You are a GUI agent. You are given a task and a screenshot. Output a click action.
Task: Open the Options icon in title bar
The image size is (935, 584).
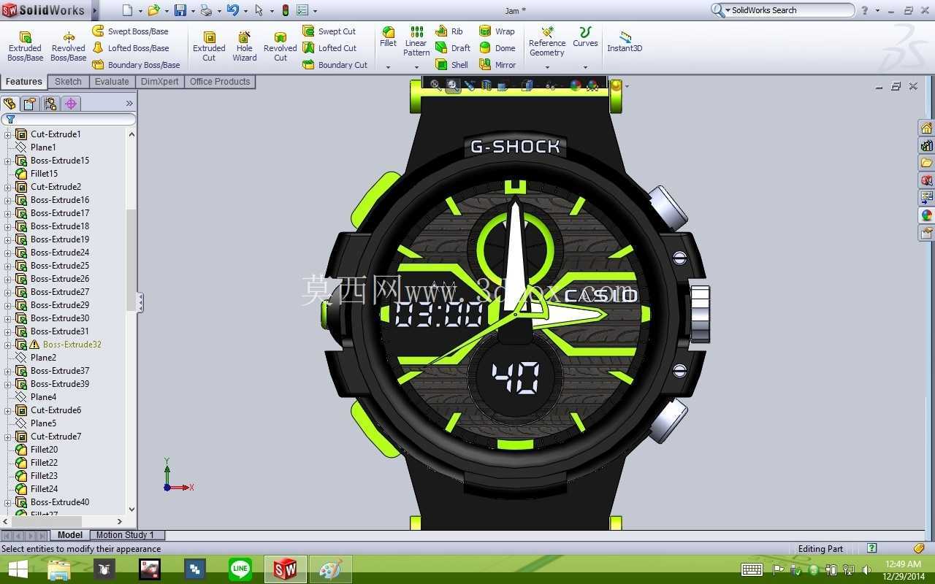click(302, 10)
